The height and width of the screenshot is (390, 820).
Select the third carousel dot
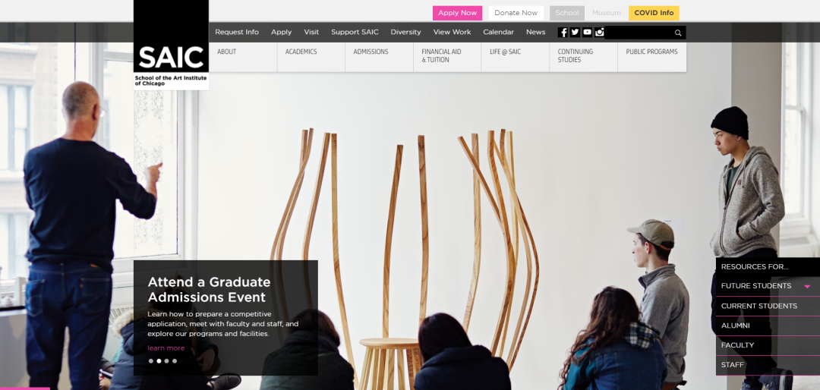[x=167, y=360]
